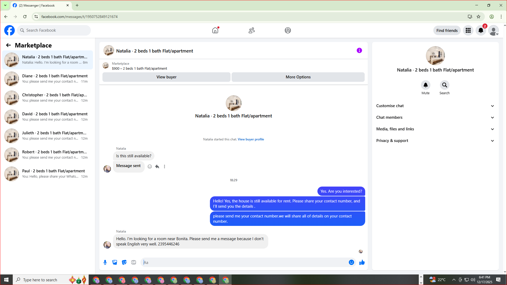This screenshot has height=285, width=507.
Task: Open the purple conversation info icon
Action: [359, 50]
